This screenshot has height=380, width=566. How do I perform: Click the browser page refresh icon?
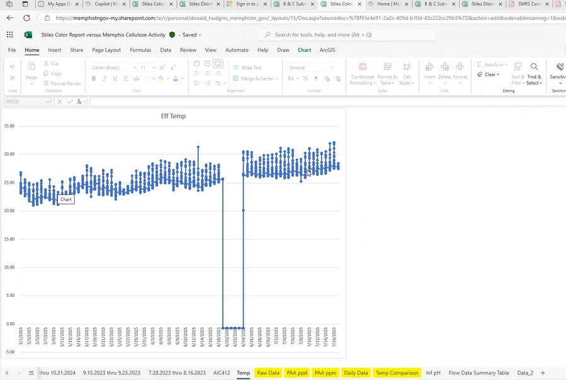(26, 18)
